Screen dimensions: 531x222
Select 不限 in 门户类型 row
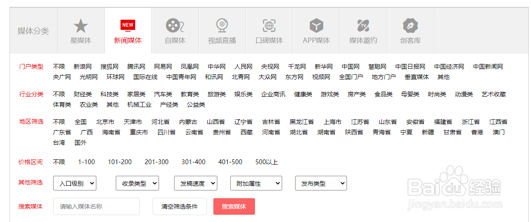coord(59,67)
